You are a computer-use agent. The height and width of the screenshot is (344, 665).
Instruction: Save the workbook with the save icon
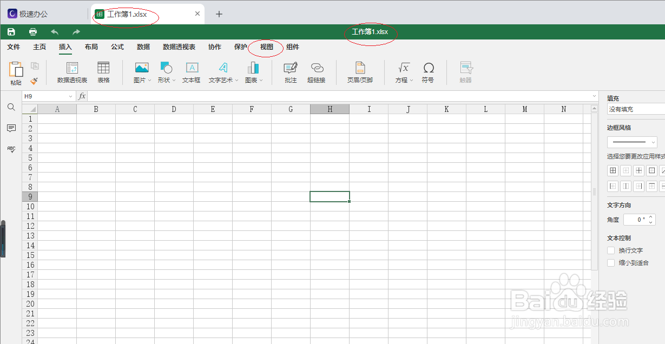pos(10,31)
